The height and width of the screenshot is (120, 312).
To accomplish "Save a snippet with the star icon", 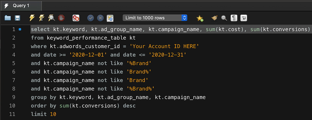I will click(200, 18).
